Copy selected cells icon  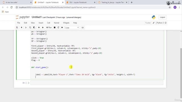tap(30, 27)
